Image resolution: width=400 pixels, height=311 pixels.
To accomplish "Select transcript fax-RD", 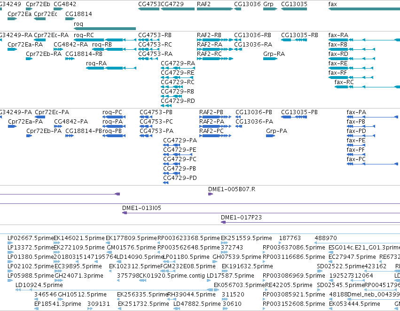I will coord(352,59).
